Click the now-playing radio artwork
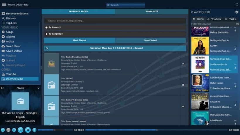240x135 pixels. [x=20, y=101]
